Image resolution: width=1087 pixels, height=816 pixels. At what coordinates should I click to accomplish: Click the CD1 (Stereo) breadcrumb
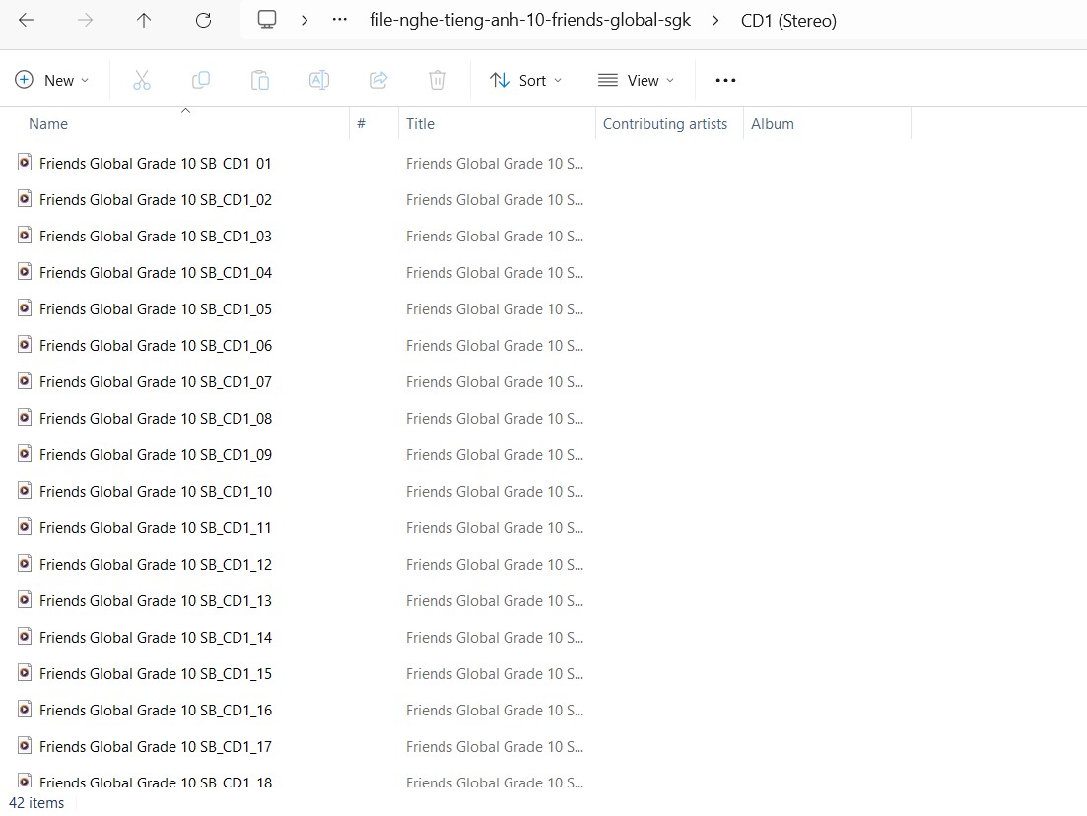[788, 20]
